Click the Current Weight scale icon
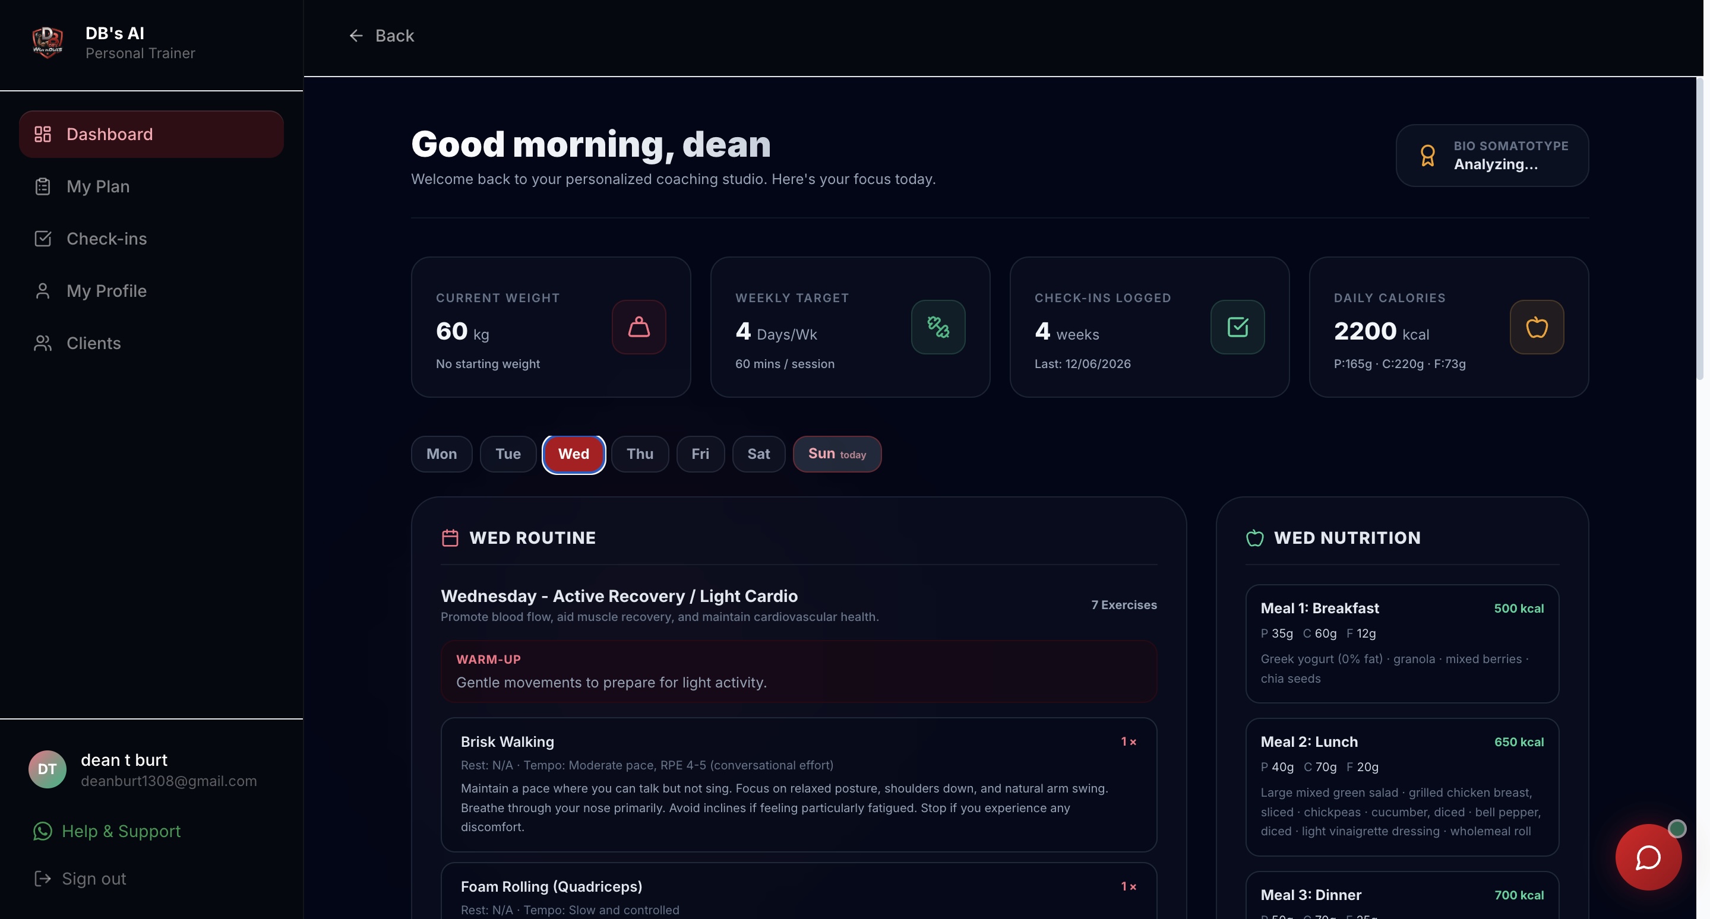 [x=639, y=327]
